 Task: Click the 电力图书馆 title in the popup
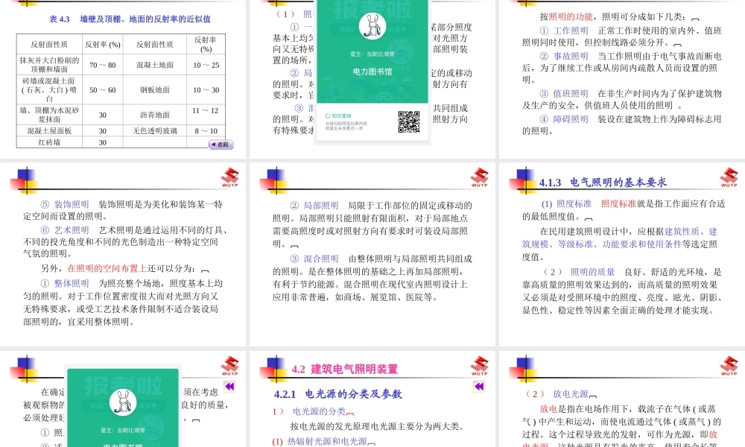click(x=372, y=72)
